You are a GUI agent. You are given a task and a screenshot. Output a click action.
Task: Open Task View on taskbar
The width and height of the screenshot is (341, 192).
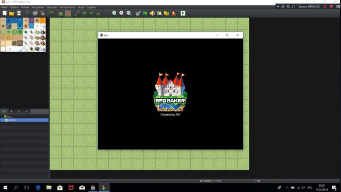click(27, 187)
